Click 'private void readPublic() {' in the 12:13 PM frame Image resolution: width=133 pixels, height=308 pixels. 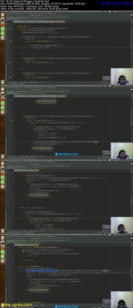(32, 207)
